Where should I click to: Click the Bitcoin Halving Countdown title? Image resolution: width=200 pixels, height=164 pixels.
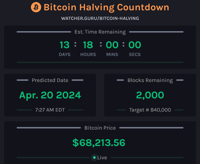pos(106,7)
